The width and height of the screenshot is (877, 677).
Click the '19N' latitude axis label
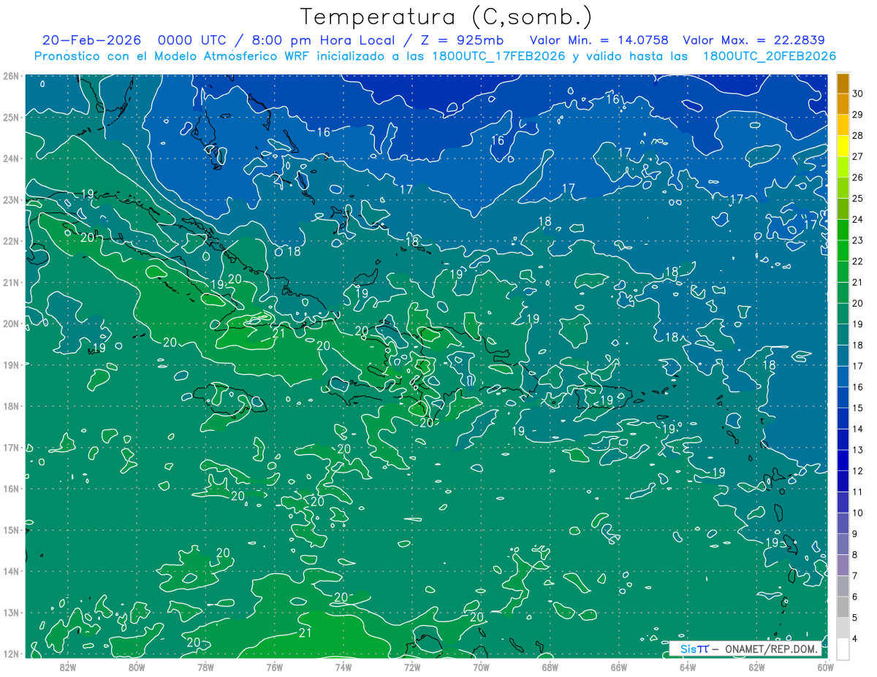coord(10,364)
